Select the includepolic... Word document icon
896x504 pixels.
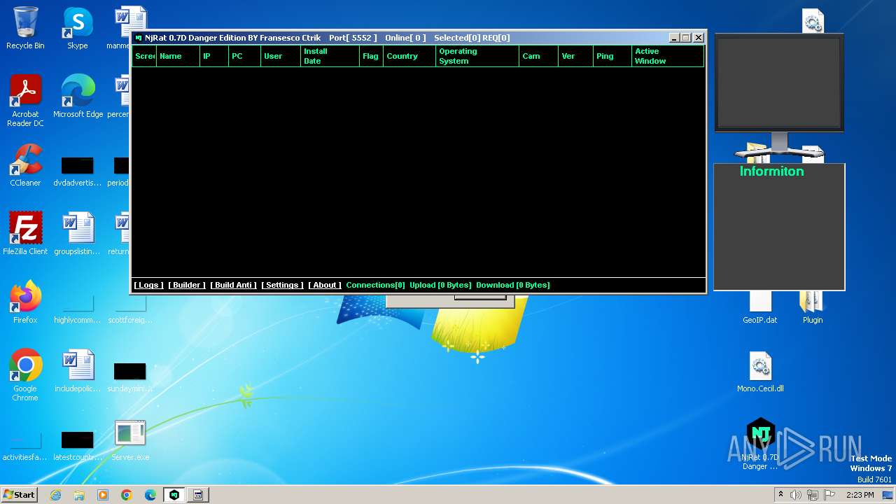pyautogui.click(x=78, y=371)
